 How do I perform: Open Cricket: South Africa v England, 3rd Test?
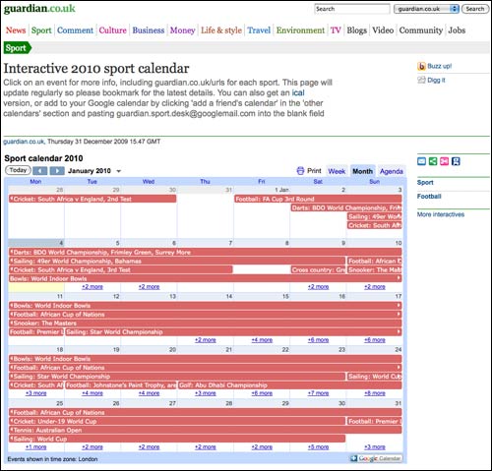[121, 269]
